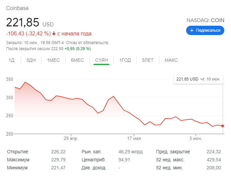Image resolution: width=231 pixels, height=177 pixels.
Task: Click the red down arrow price indicator
Action: click(54, 34)
